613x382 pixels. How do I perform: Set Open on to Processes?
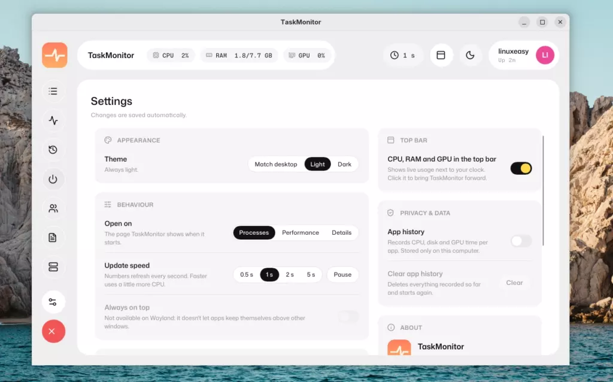254,233
